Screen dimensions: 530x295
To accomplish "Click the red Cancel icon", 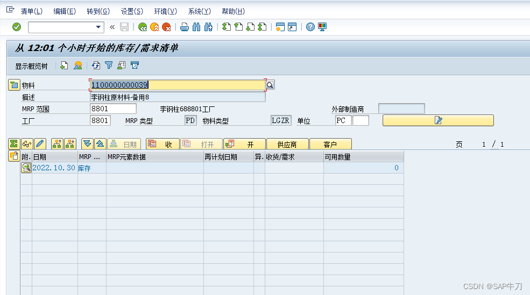I will 166,27.
